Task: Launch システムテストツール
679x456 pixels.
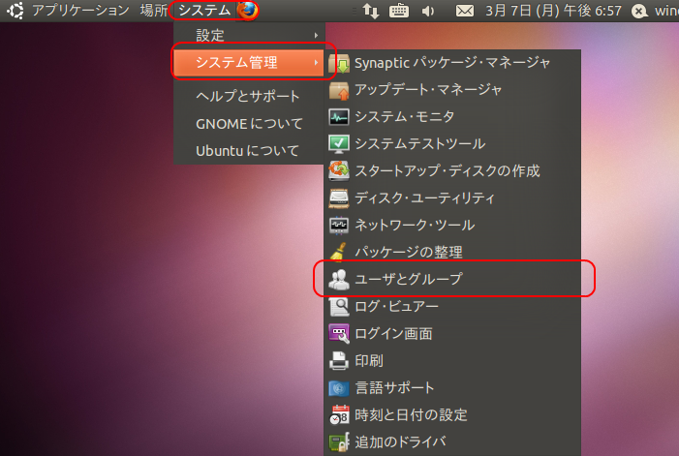Action: [452, 144]
